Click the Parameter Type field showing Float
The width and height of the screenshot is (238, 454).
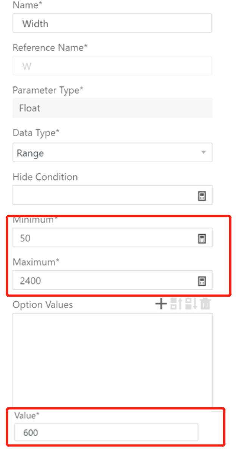point(112,108)
